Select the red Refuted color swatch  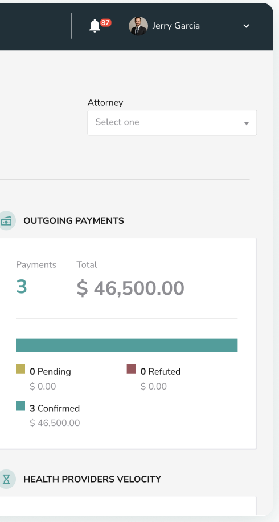(x=132, y=369)
